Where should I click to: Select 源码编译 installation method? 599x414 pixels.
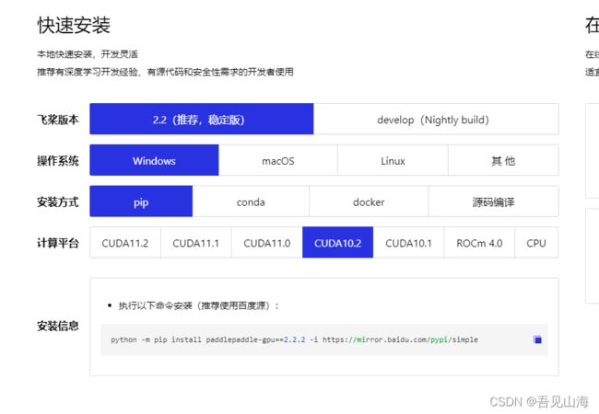tap(493, 201)
